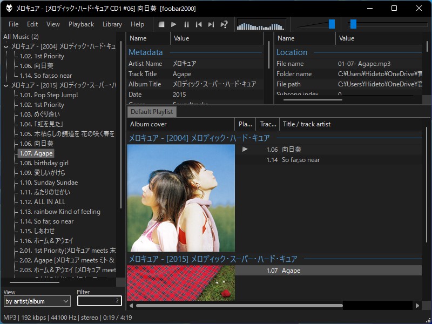This screenshot has height=324, width=432.
Task: Collapse the 2004 melodic hard cure album node
Action: tap(5, 46)
